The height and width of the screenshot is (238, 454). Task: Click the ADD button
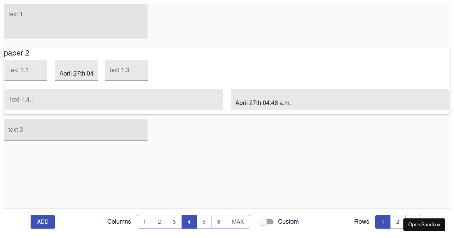[43, 222]
